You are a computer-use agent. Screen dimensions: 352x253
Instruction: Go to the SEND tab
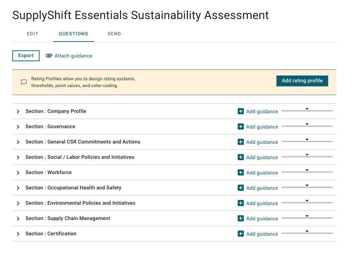click(114, 34)
